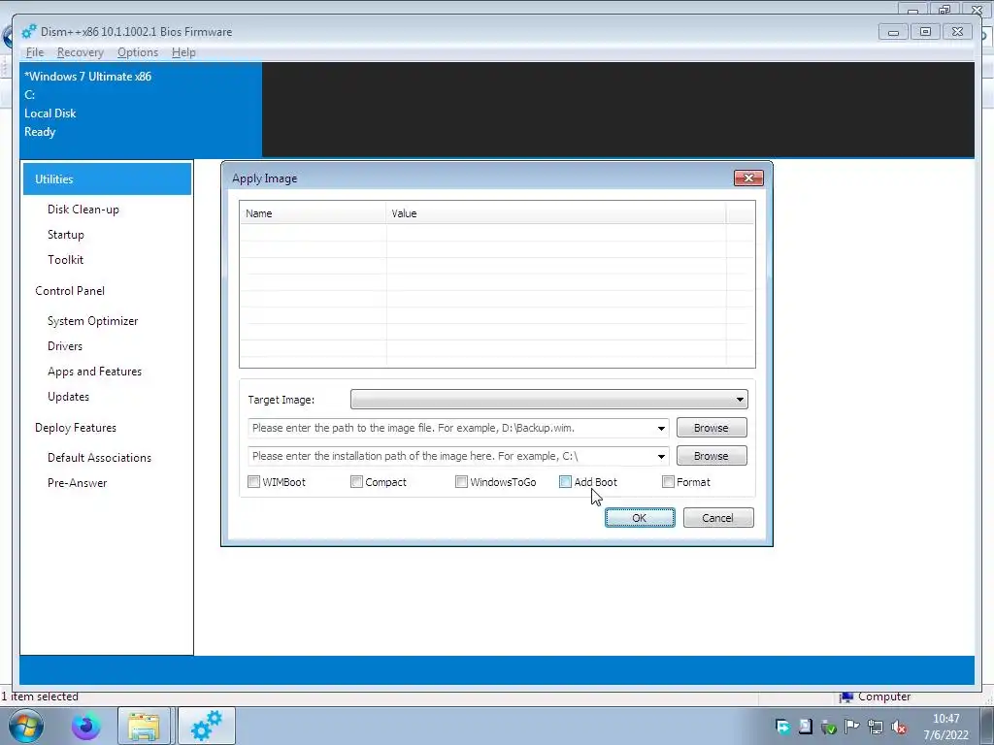Browse for the installation path

pos(712,456)
